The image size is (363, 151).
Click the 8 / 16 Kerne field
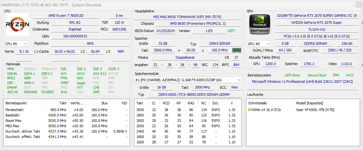click(x=24, y=51)
